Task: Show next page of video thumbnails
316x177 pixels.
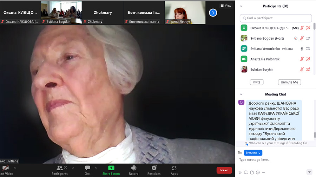Action: (x=213, y=13)
